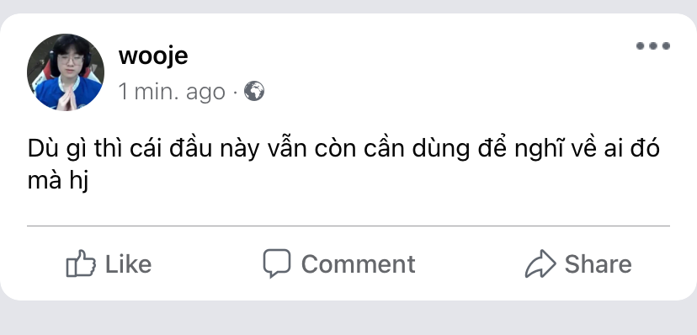Click the Like text label
The width and height of the screenshot is (697, 335).
[x=128, y=264]
